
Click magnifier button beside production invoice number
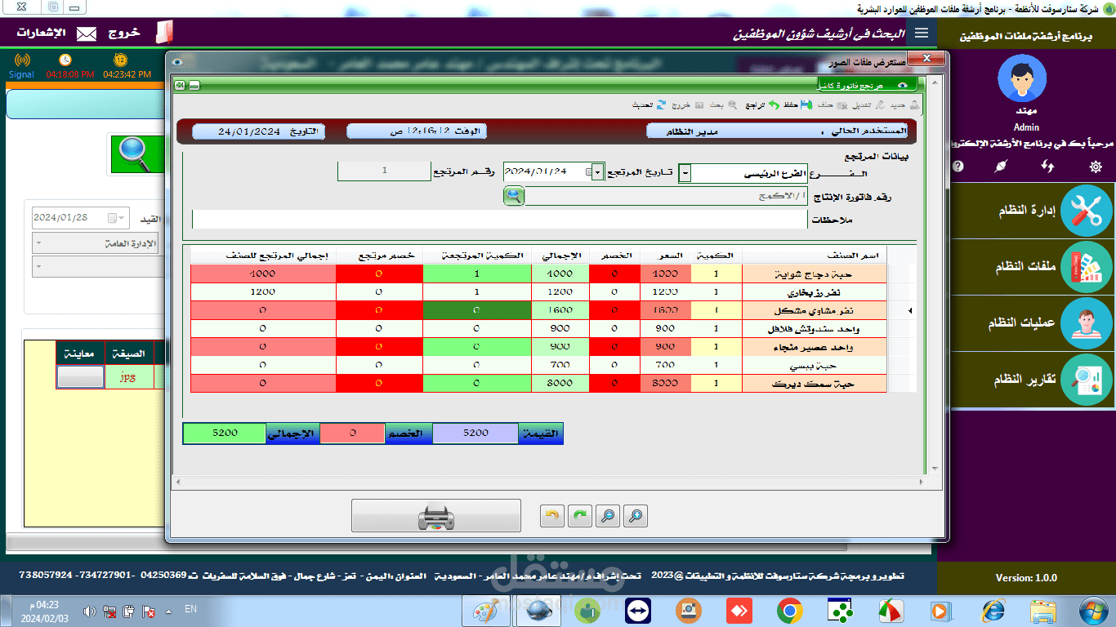513,196
